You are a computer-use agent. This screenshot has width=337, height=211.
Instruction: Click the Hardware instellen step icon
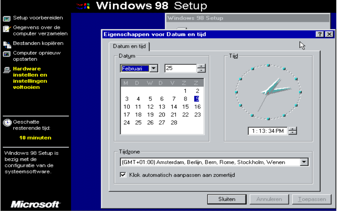pyautogui.click(x=7, y=70)
